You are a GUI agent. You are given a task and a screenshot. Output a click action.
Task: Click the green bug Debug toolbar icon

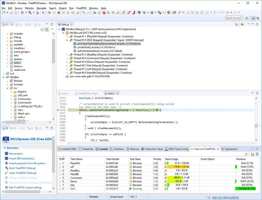[x=145, y=13]
